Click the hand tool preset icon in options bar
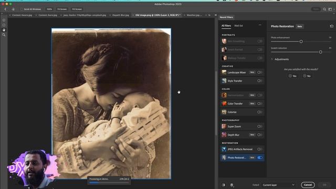Image resolution: width=336 pixels, height=189 pixels. pyautogui.click(x=13, y=9)
